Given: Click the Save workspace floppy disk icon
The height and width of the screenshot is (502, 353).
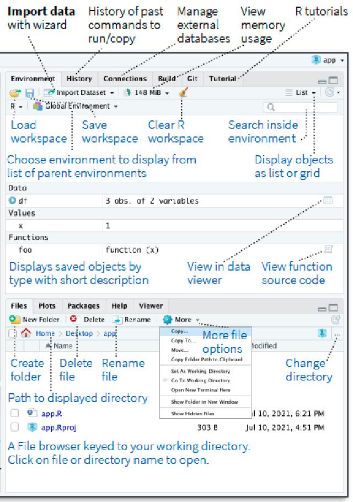Looking at the screenshot, I should pyautogui.click(x=29, y=93).
